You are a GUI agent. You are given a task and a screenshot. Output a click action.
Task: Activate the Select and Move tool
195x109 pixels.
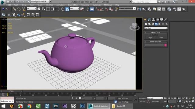point(58,9)
